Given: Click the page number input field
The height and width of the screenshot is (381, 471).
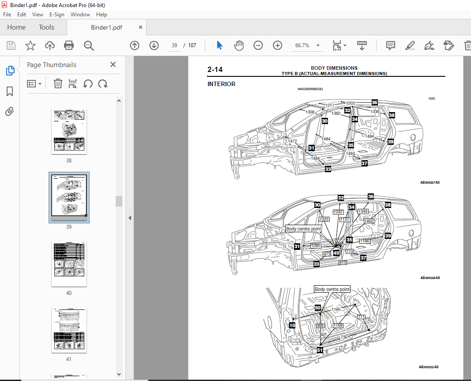Looking at the screenshot, I should point(174,45).
